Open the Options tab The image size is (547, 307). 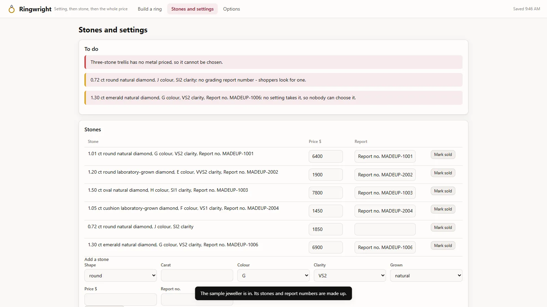pyautogui.click(x=231, y=9)
